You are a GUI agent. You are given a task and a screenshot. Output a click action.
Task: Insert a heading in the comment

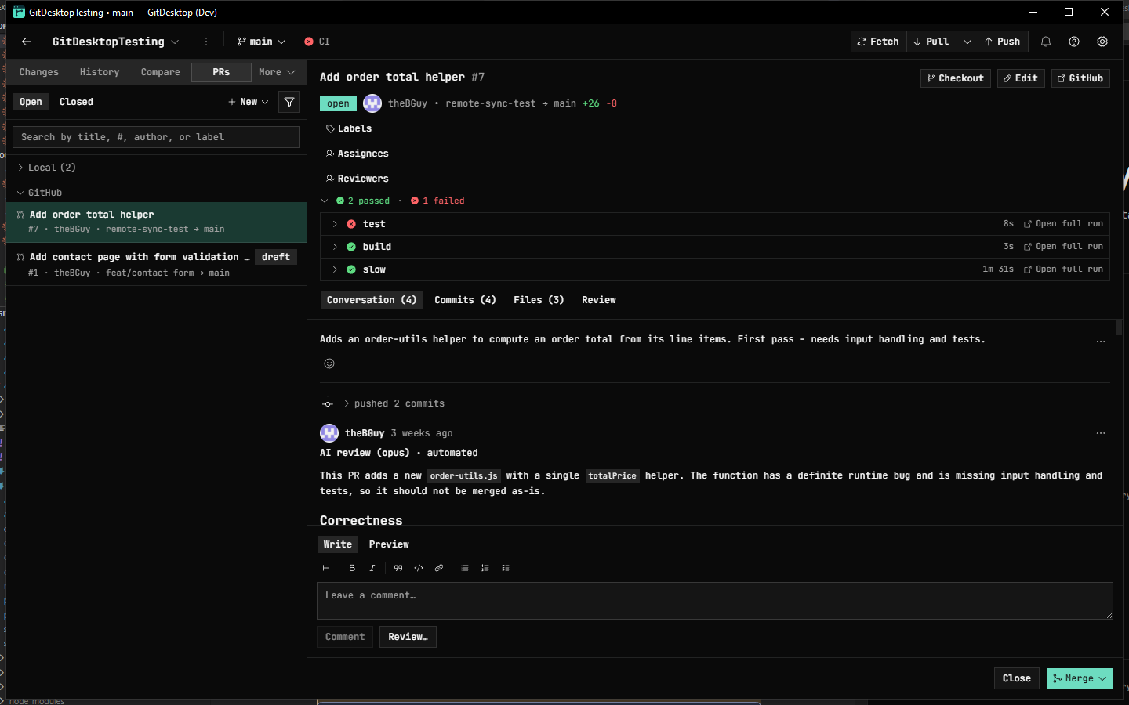click(x=326, y=568)
